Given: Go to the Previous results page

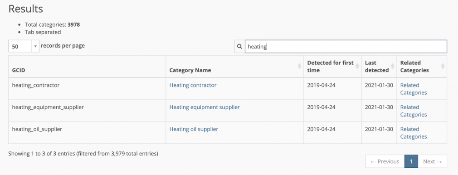Looking at the screenshot, I should click(x=385, y=161).
